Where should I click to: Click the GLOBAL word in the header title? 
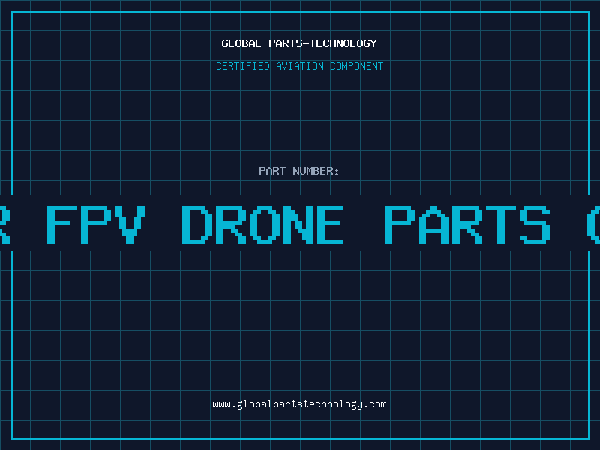(241, 43)
